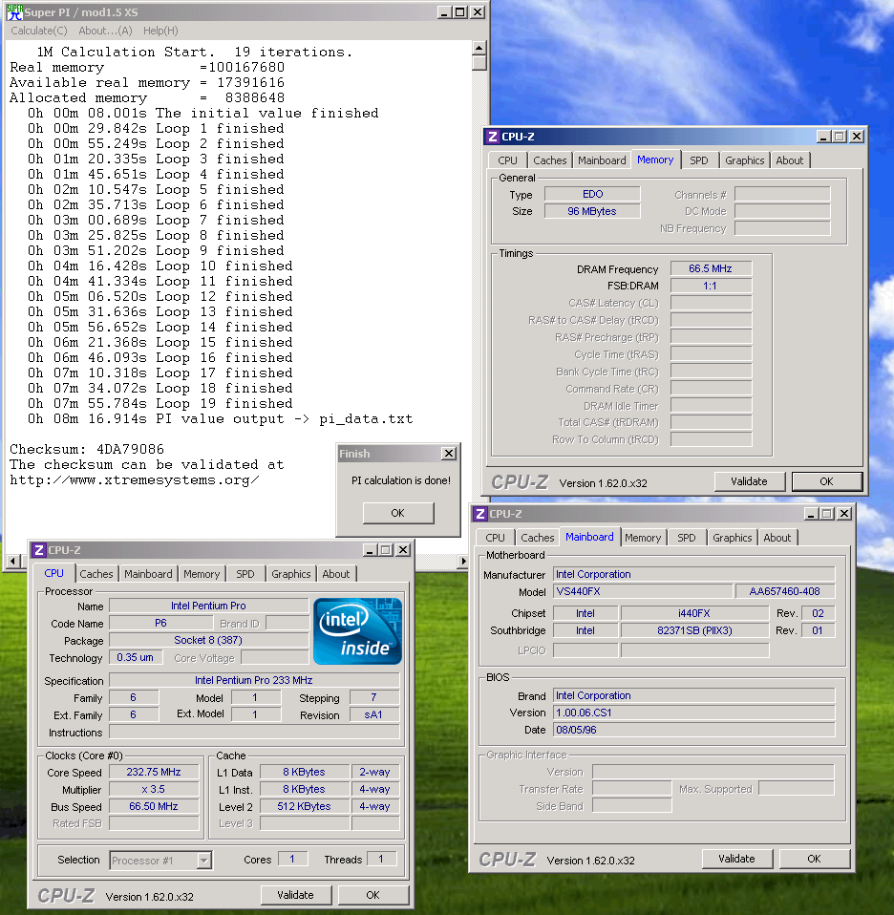The height and width of the screenshot is (915, 894).
Task: Click the Super PI application title icon
Action: pos(14,11)
